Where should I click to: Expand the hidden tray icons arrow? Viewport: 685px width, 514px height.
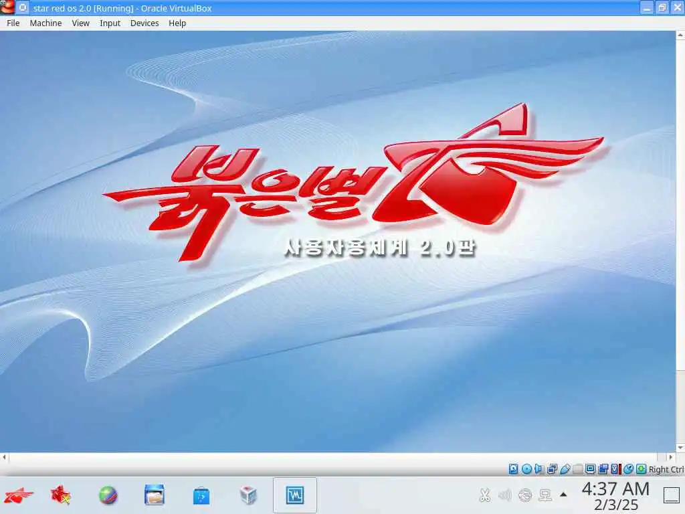tap(563, 495)
